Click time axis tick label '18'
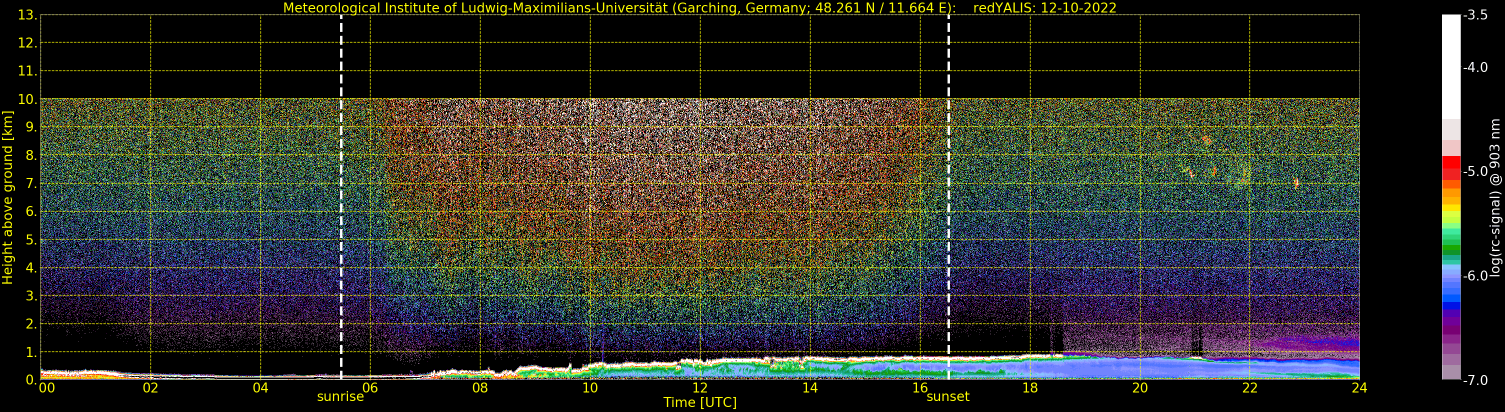Viewport: 1505px width, 412px height. (x=1030, y=388)
